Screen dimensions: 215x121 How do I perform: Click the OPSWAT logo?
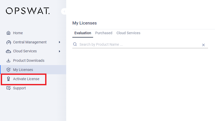coord(28,11)
